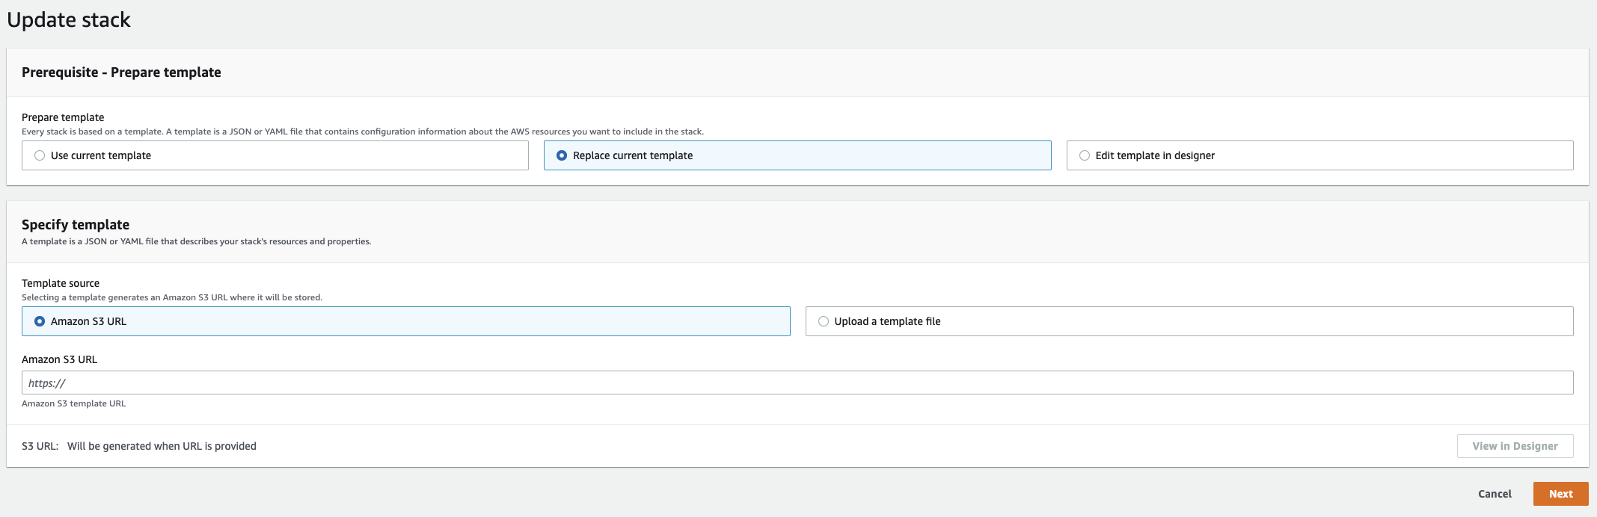
Task: Click the Amazon S3 URL label above the input
Action: point(59,359)
